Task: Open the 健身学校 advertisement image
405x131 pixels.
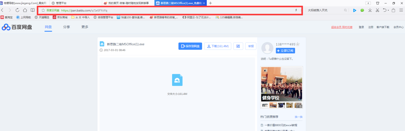Action: coord(282,84)
